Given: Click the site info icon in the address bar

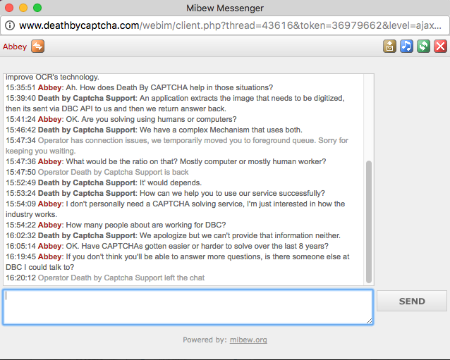Looking at the screenshot, I should point(10,25).
